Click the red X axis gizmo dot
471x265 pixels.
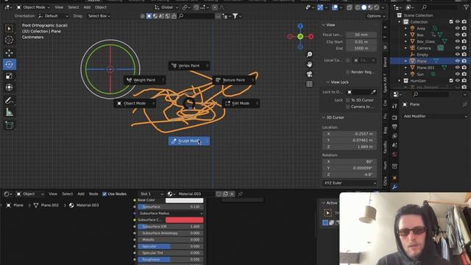click(x=311, y=37)
